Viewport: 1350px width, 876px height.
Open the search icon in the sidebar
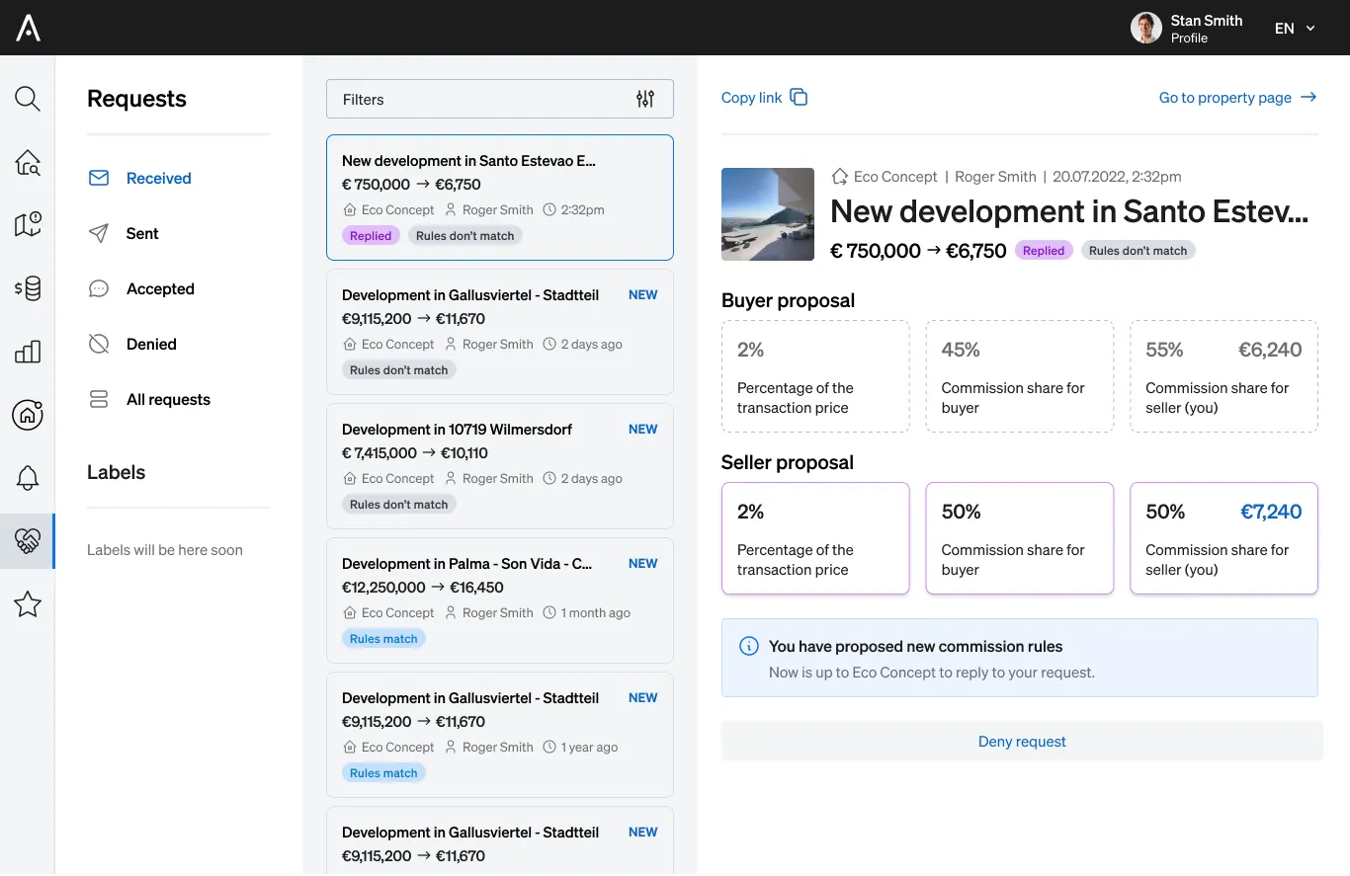click(28, 99)
